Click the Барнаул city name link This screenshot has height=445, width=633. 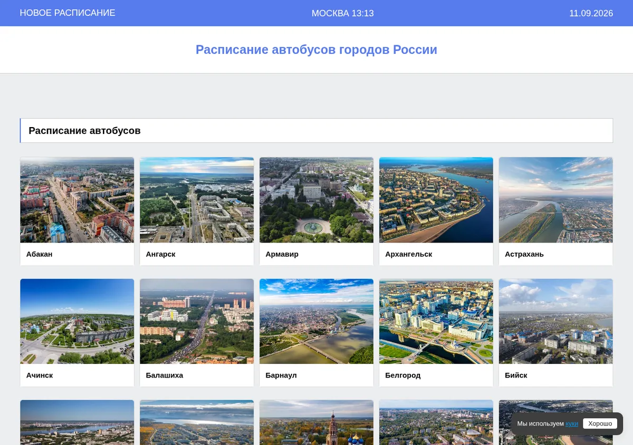click(x=281, y=375)
